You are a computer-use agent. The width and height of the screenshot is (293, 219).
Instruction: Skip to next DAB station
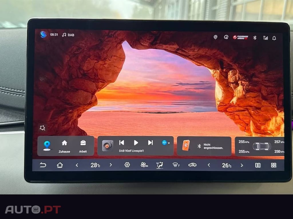point(150,143)
